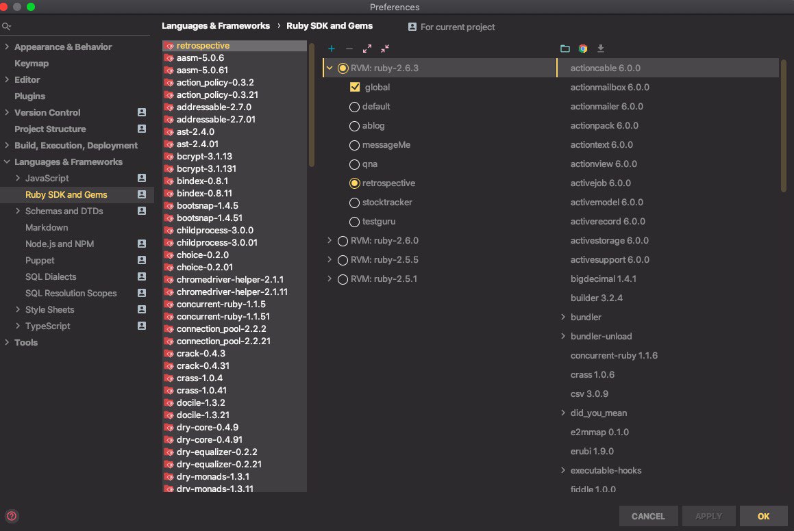Uncheck the global gemset checkbox
Image resolution: width=794 pixels, height=531 pixels.
pyautogui.click(x=355, y=87)
